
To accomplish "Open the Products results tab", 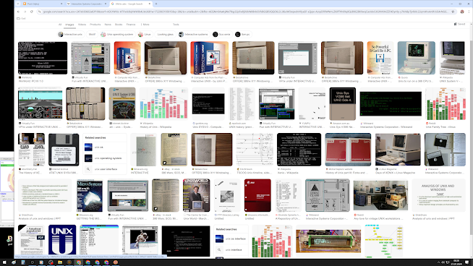I will [95, 25].
